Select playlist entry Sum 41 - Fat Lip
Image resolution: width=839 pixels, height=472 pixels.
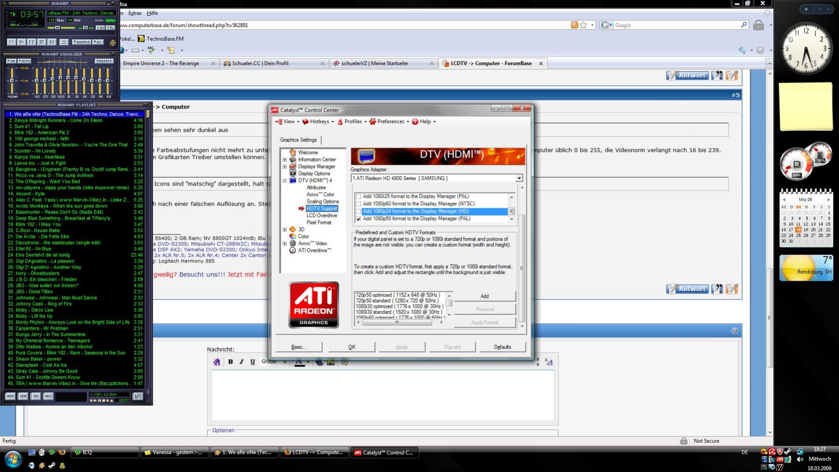(76, 126)
